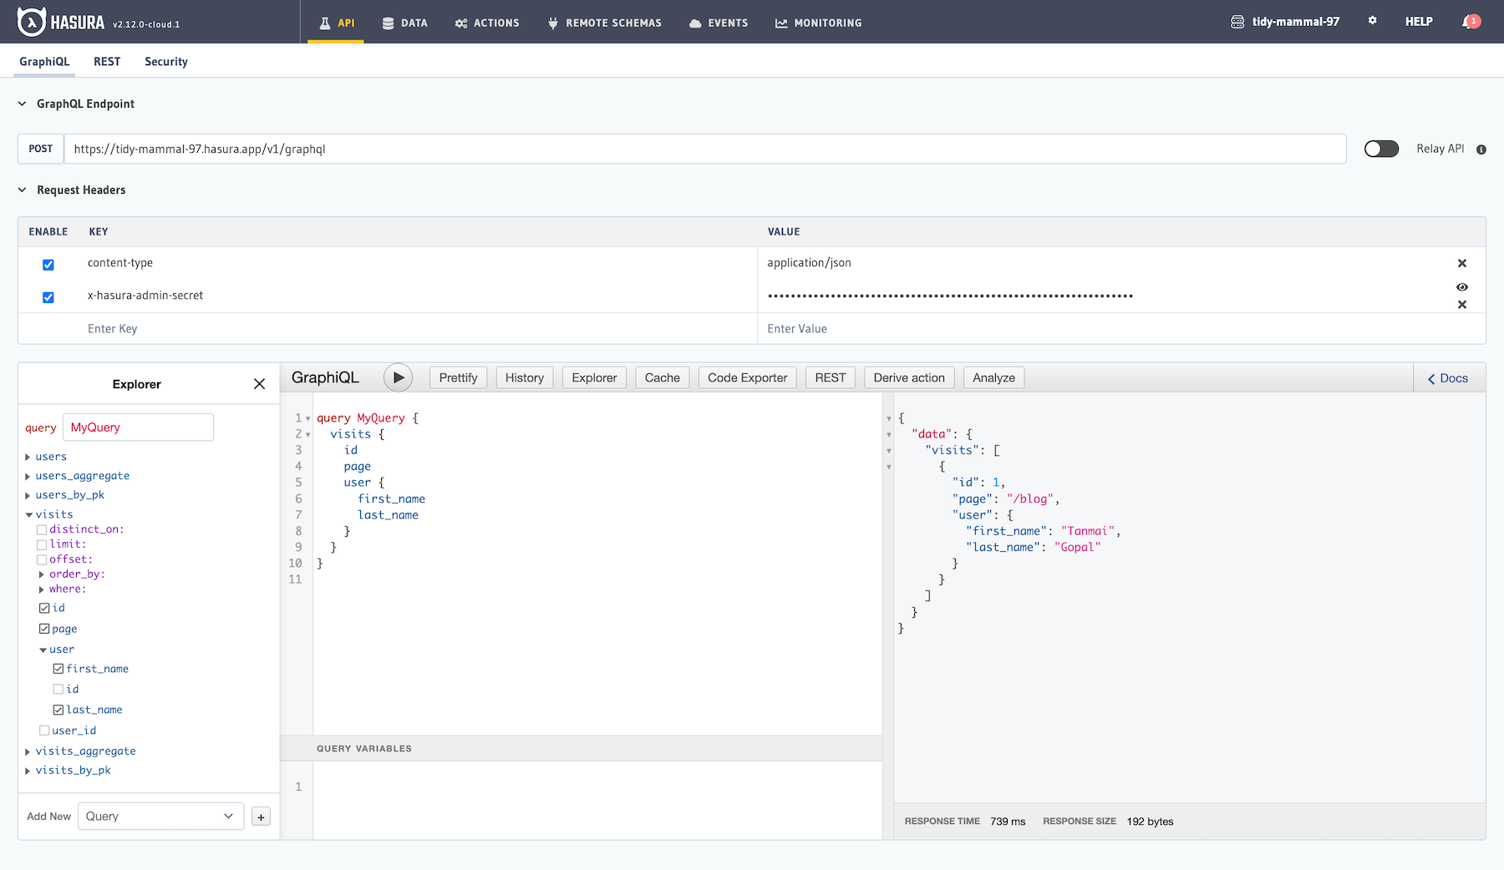Viewport: 1504px width, 870px height.
Task: Switch to the Security tab
Action: [x=165, y=61]
